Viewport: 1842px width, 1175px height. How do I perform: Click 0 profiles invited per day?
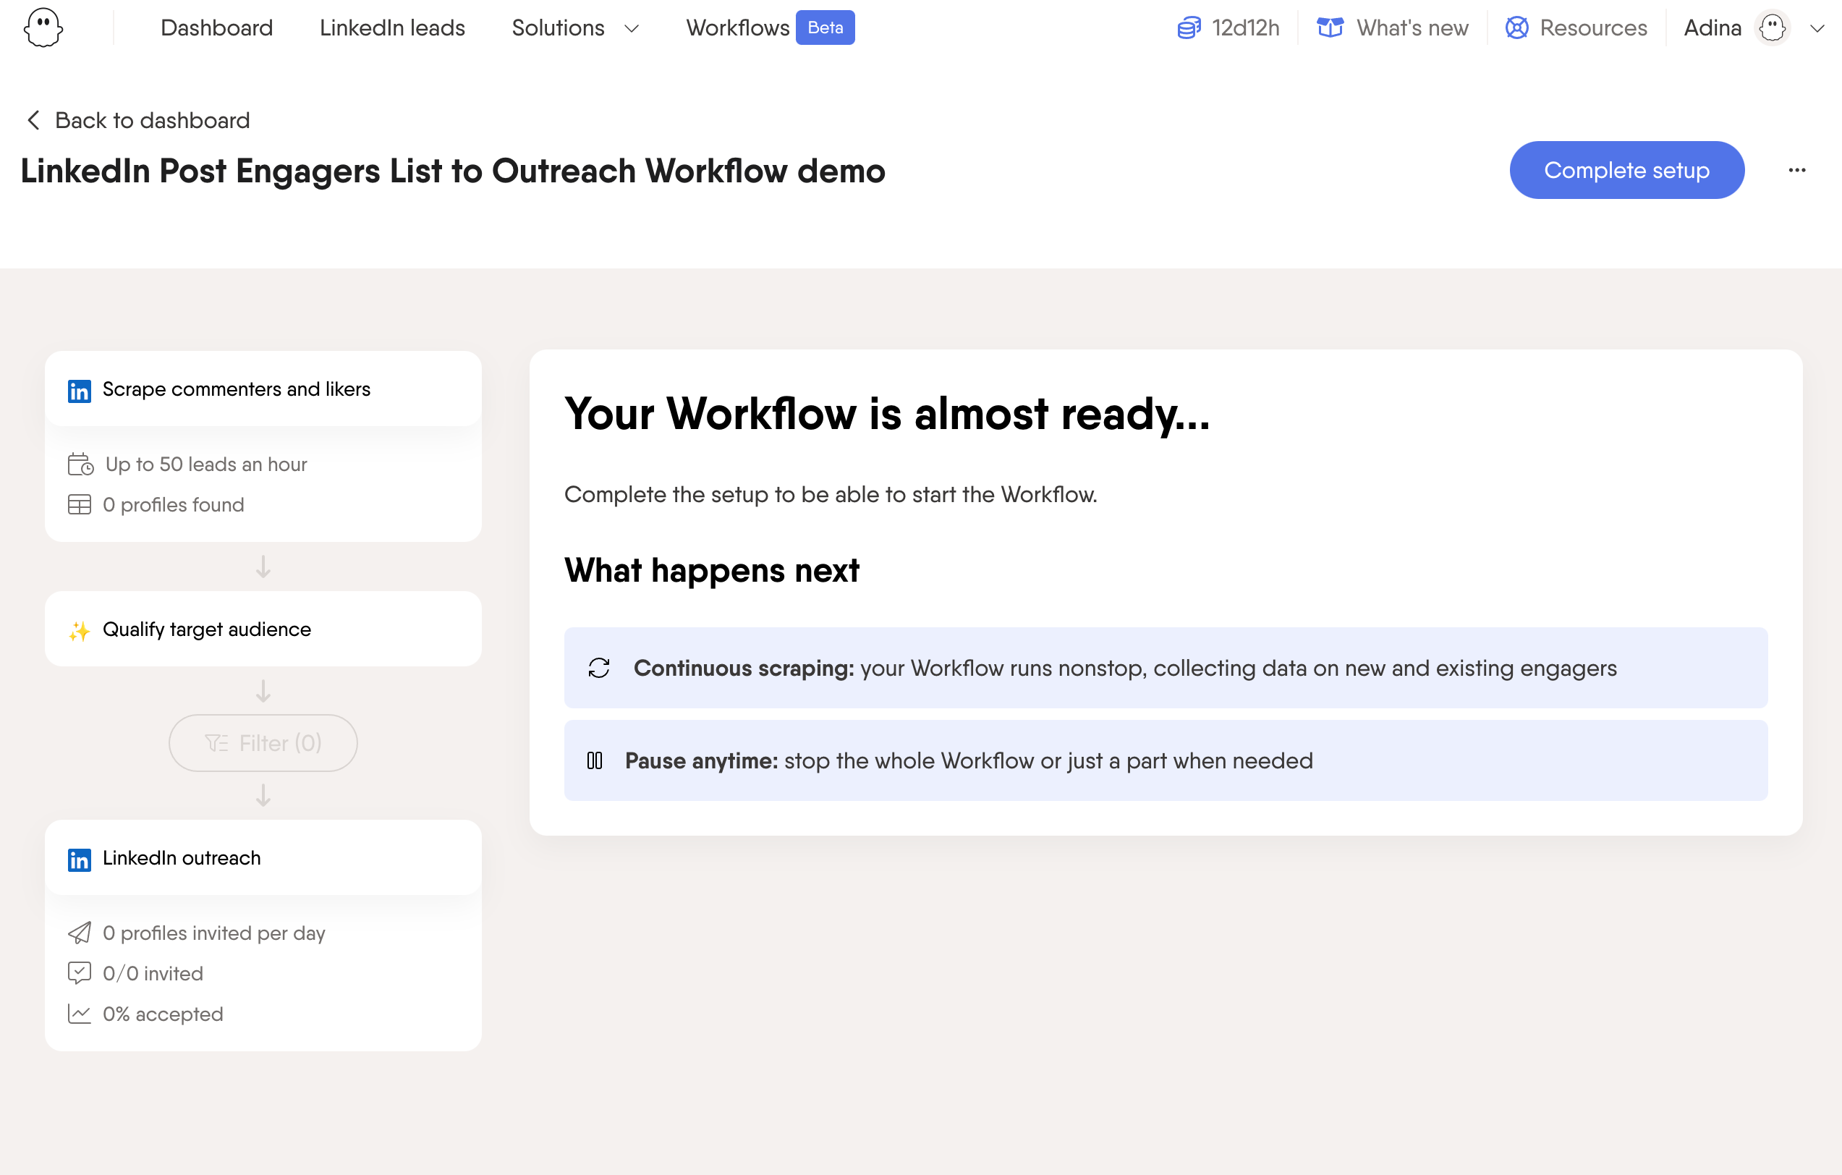pyautogui.click(x=214, y=933)
